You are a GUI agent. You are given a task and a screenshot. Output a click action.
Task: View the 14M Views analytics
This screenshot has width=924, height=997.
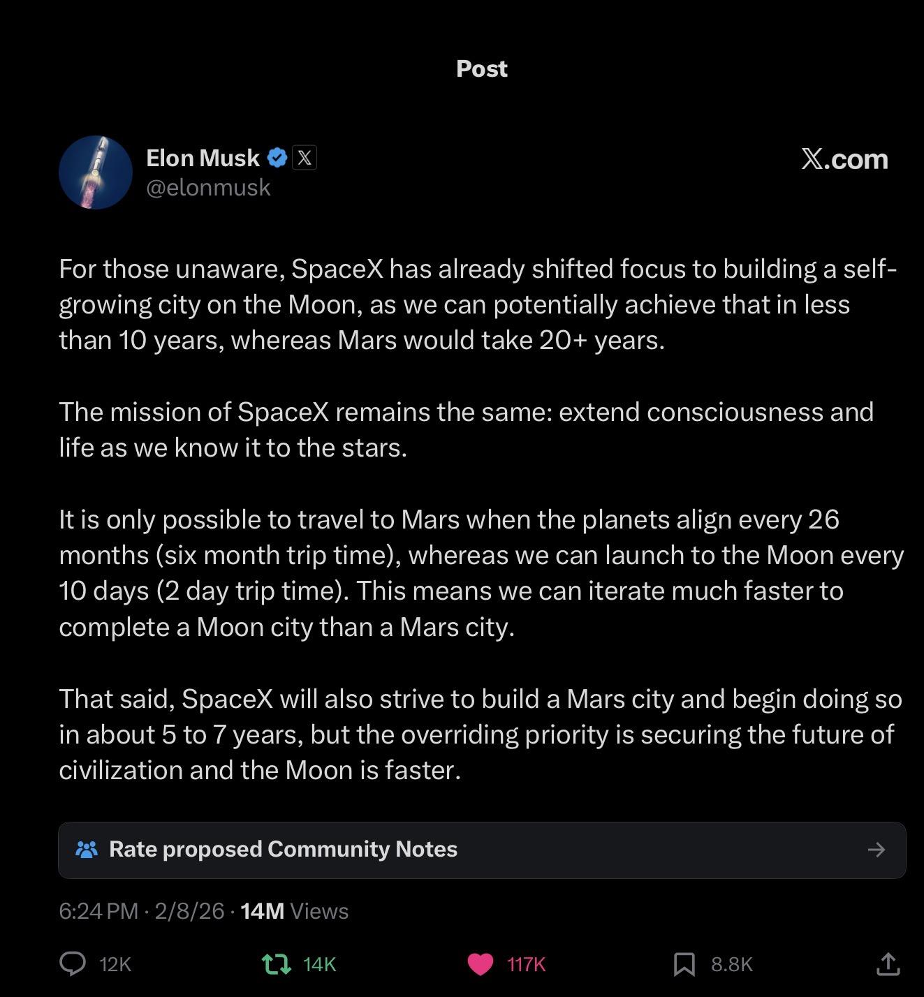click(294, 911)
